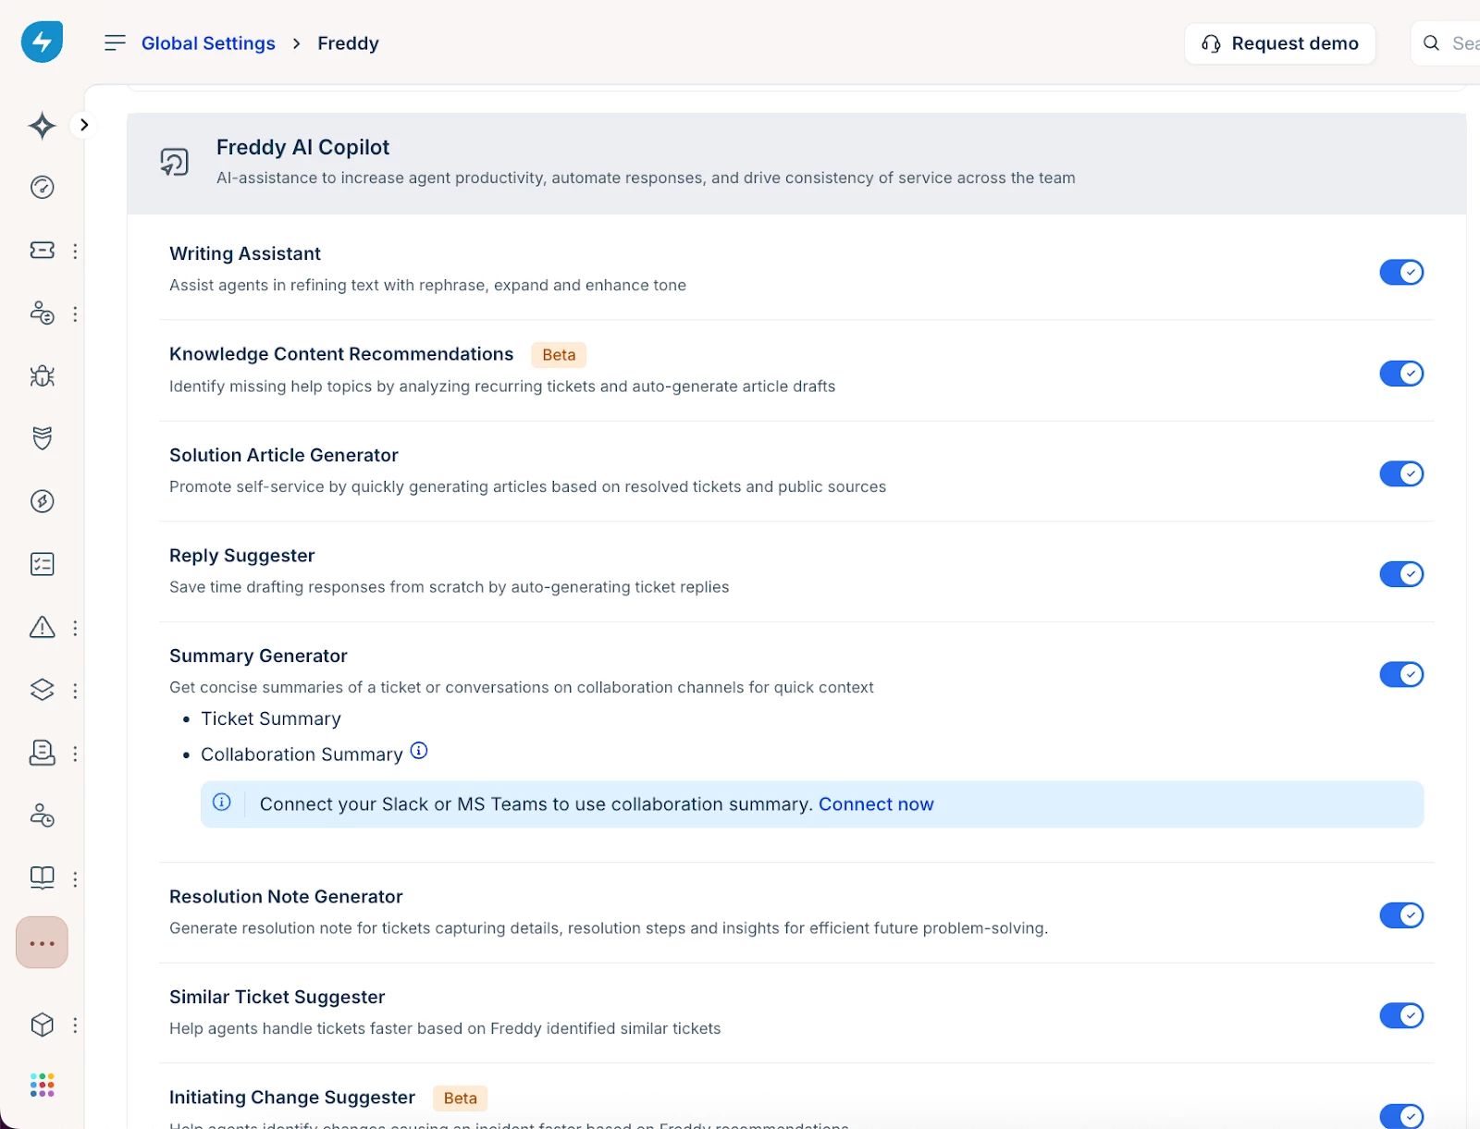Click the Collaboration Summary bullet text
Screen dimensions: 1480x1129
pos(302,755)
